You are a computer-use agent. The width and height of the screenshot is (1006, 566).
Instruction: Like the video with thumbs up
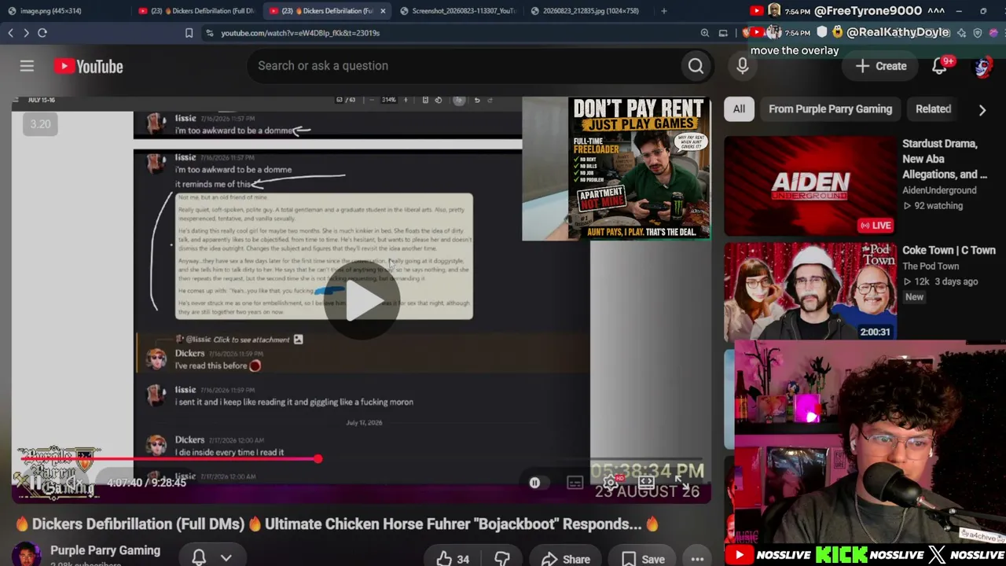(444, 559)
